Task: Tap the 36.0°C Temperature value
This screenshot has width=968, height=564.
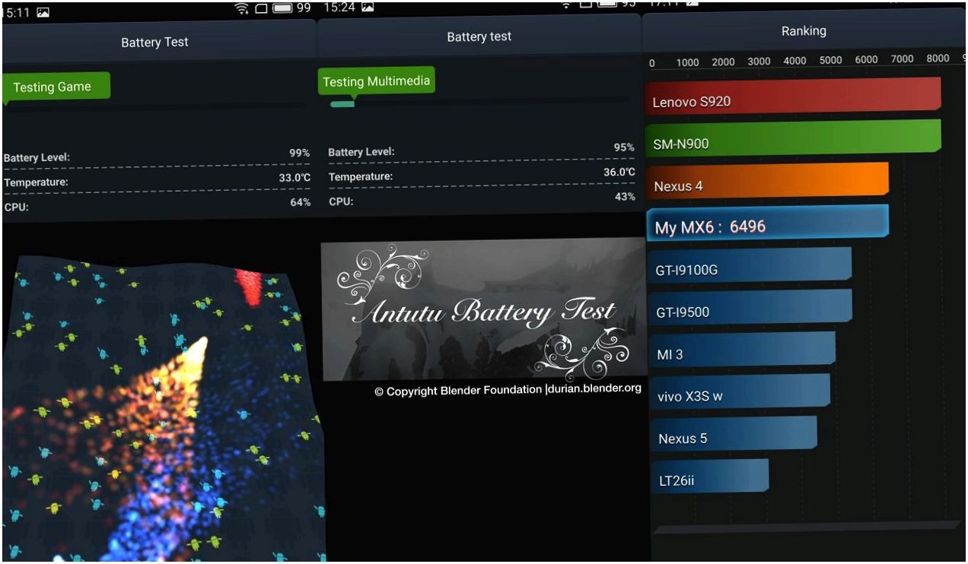Action: click(619, 173)
